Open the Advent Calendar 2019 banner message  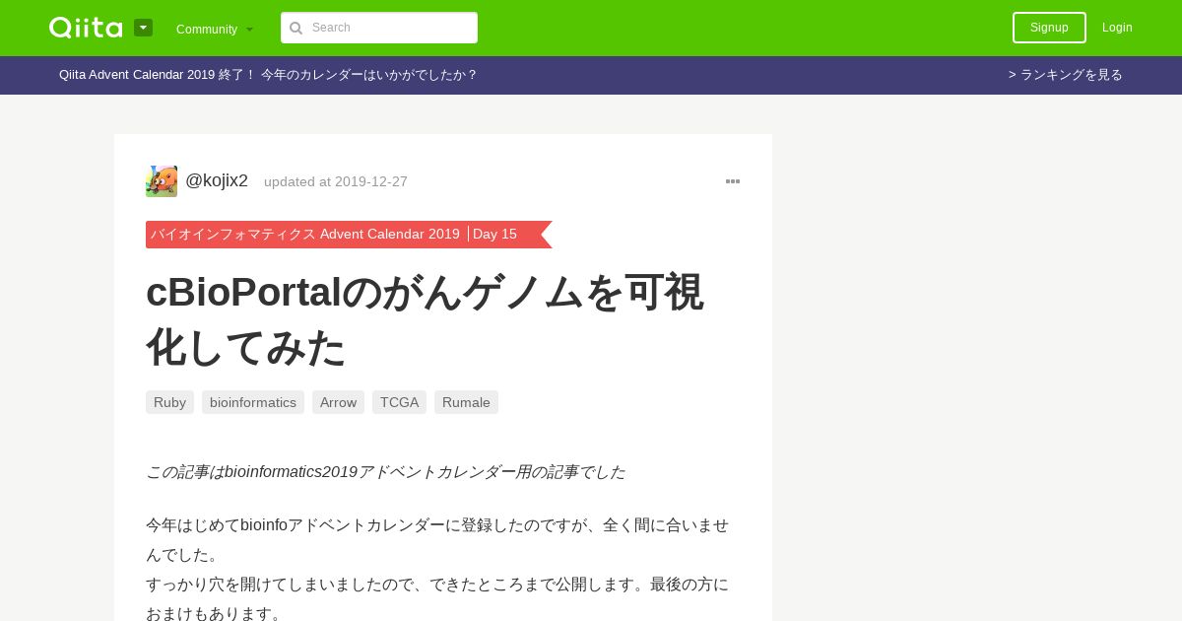click(268, 75)
